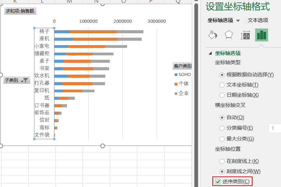The height and width of the screenshot is (187, 281).
Task: Toggle the 逆序类别 checkbox
Action: [x=218, y=182]
